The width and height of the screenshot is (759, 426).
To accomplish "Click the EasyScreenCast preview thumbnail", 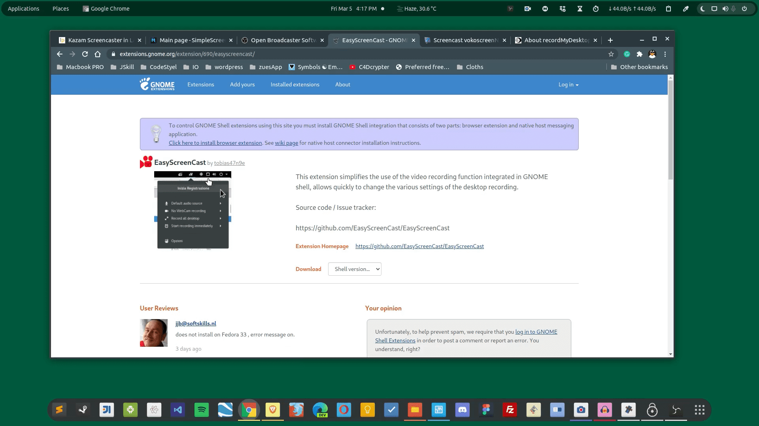I will coord(193,209).
